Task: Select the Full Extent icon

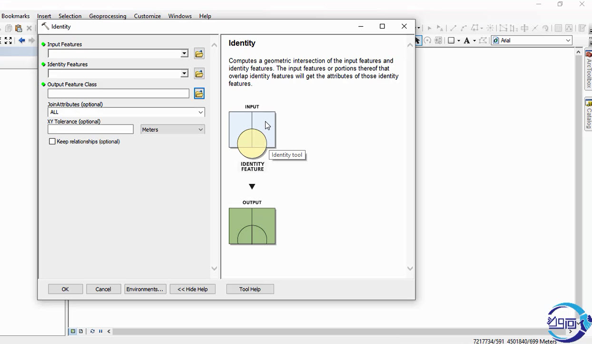Action: click(8, 41)
